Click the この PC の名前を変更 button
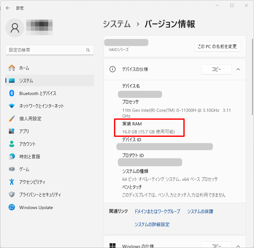 (217, 47)
